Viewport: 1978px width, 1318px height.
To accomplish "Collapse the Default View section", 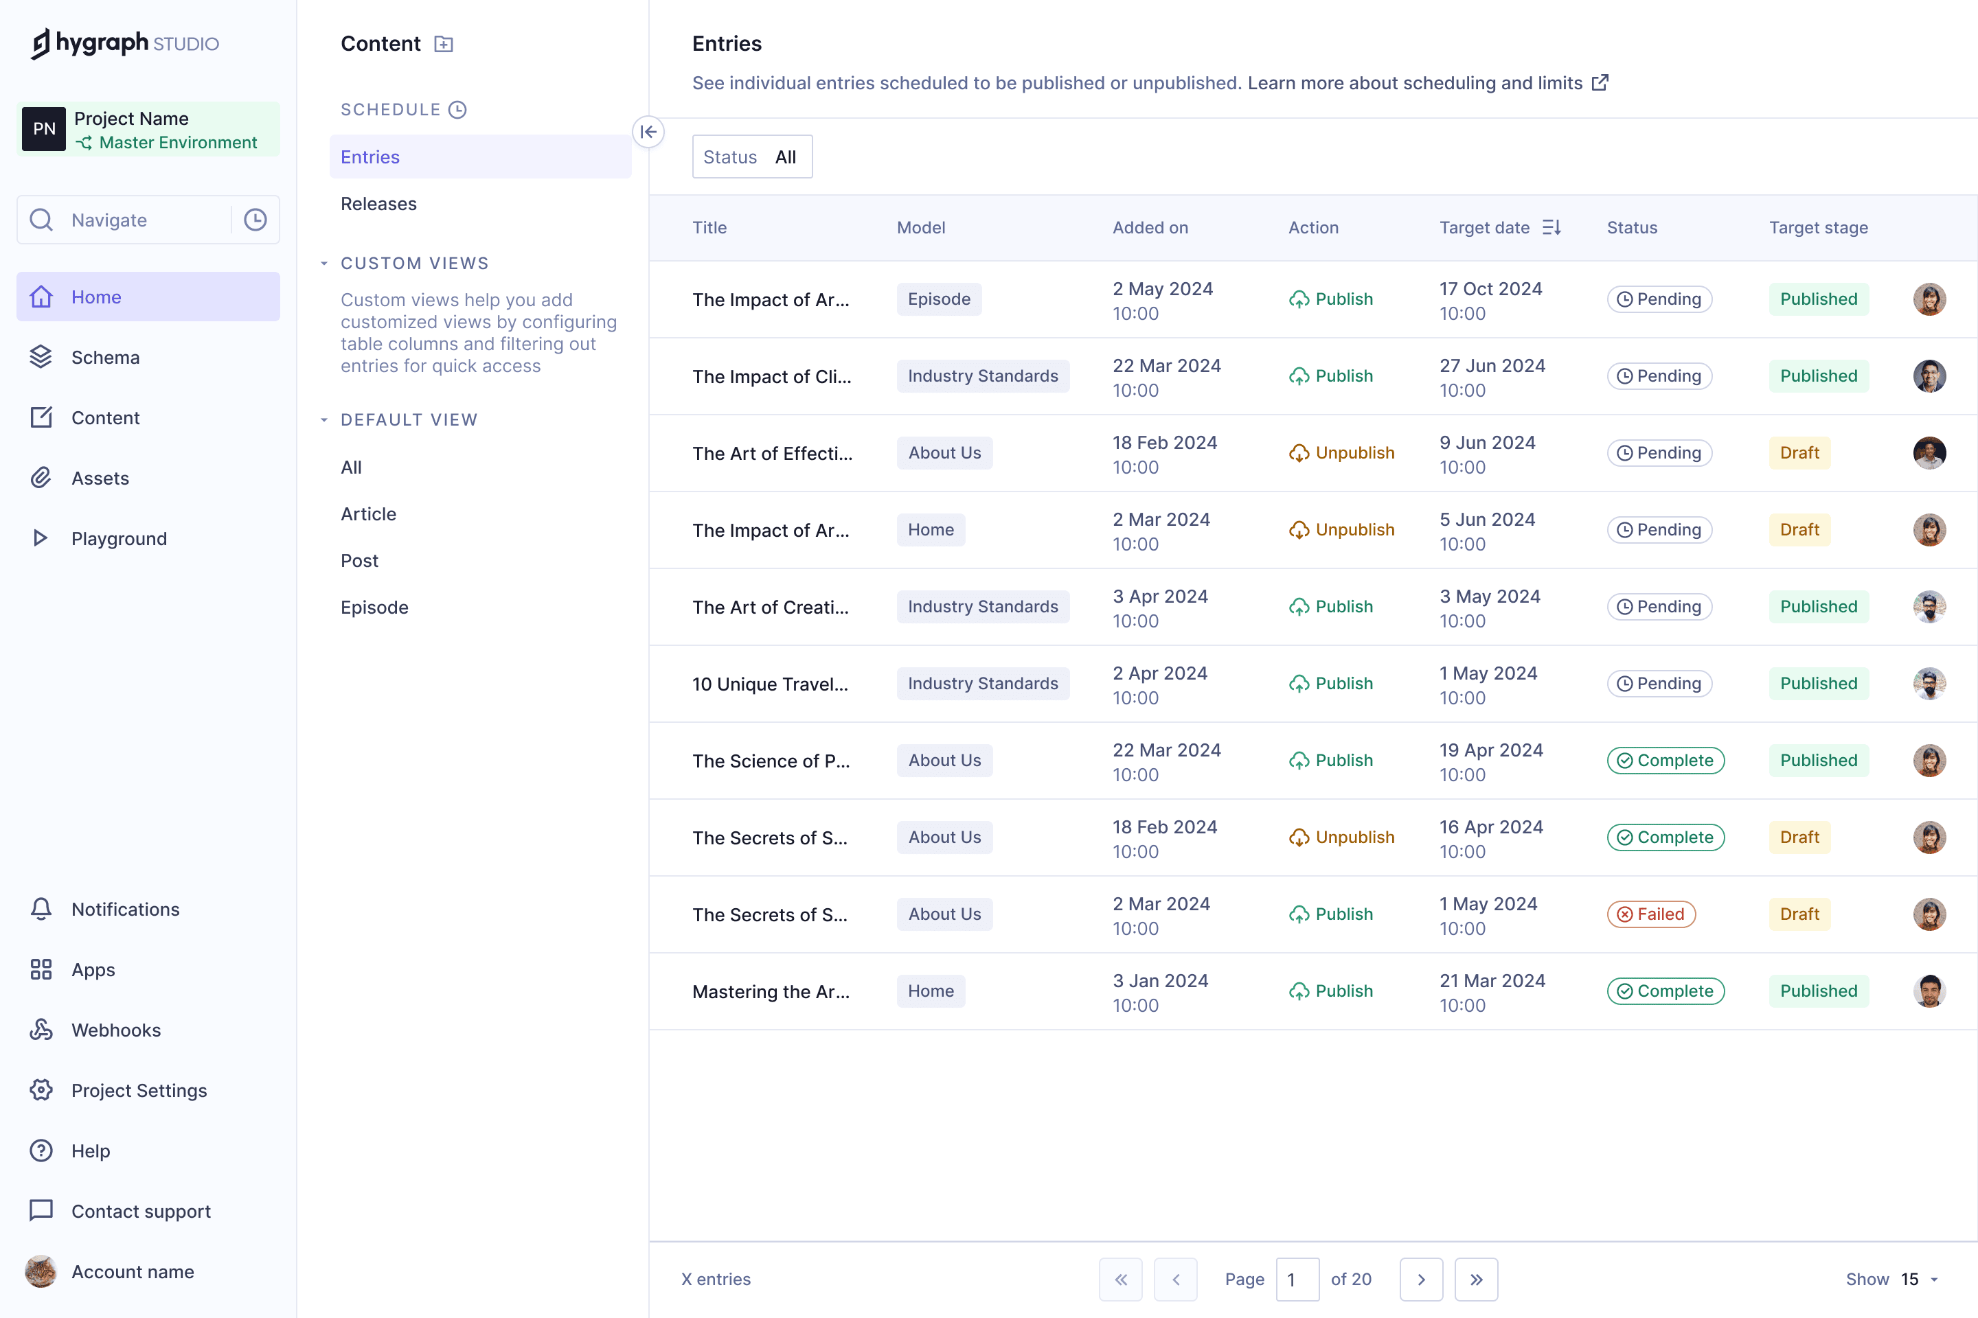I will coord(326,419).
